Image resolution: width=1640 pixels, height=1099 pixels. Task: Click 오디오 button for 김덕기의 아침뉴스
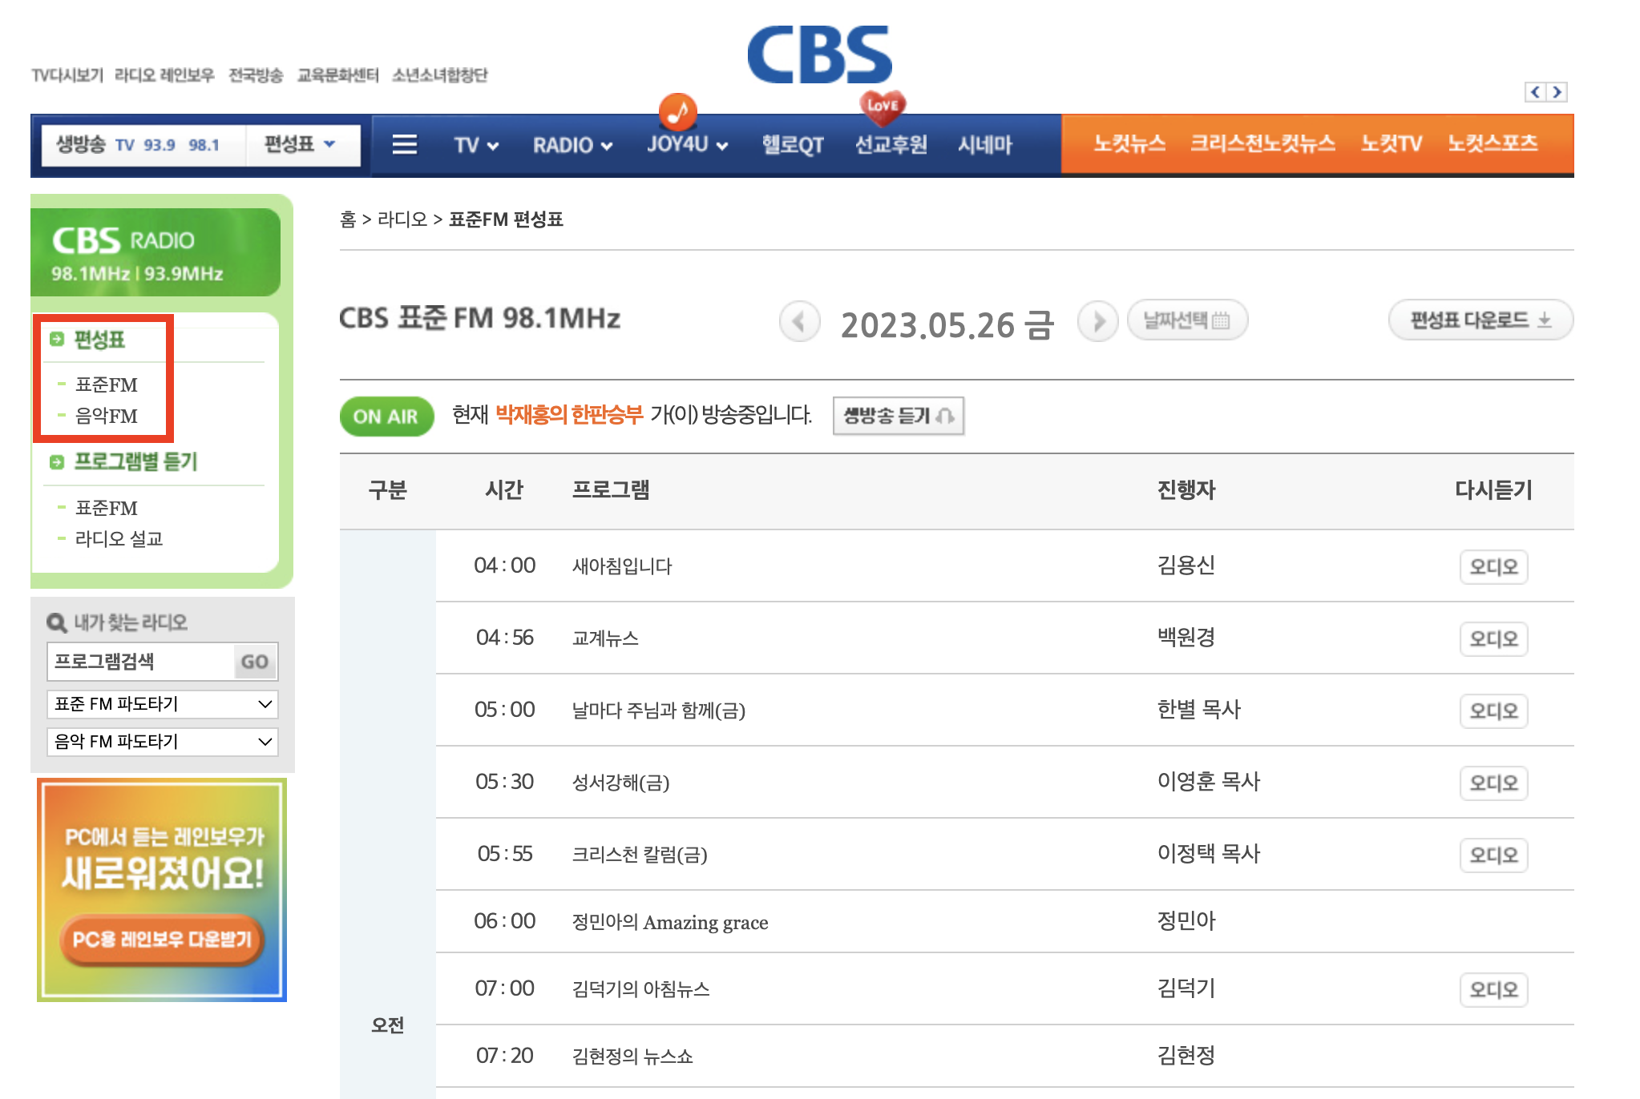point(1493,990)
